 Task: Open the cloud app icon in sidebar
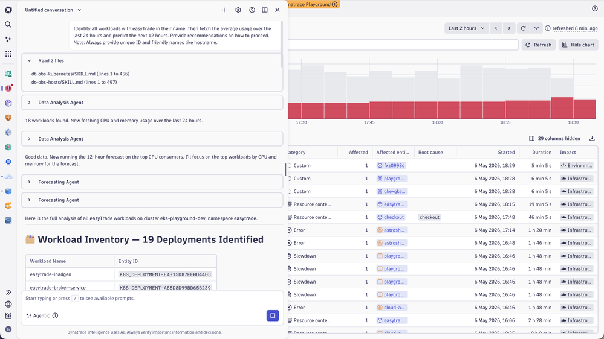8,176
